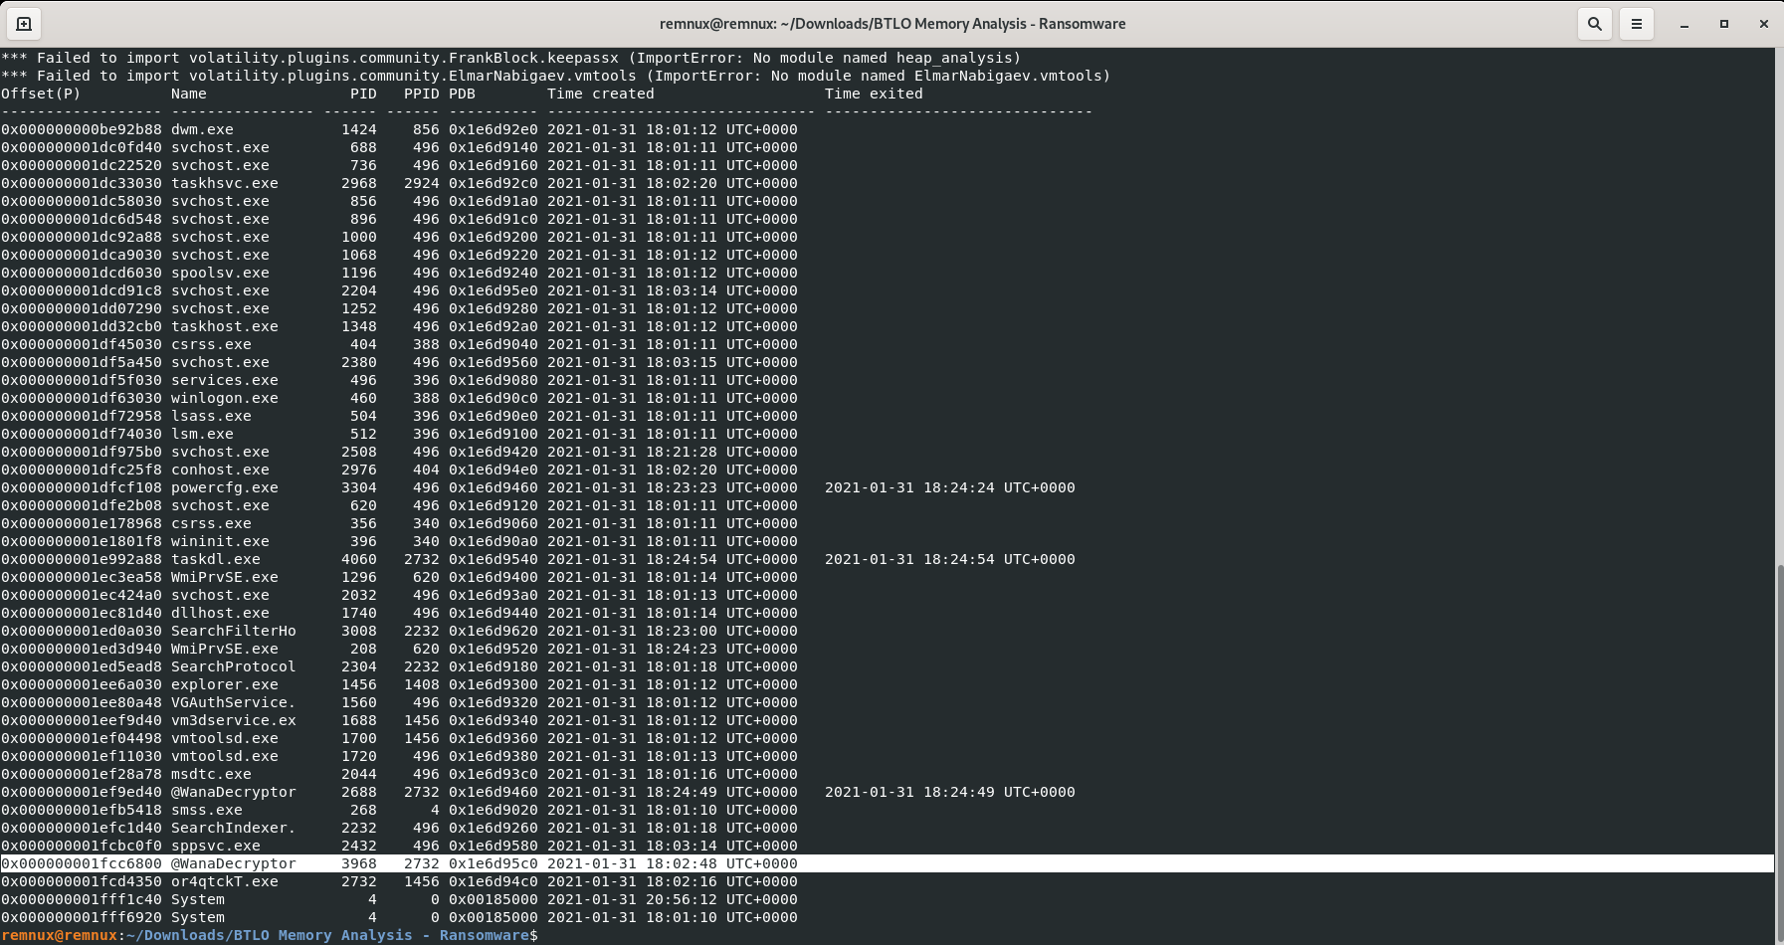The image size is (1784, 945).
Task: Click the keepassx import error line
Action: (x=511, y=58)
